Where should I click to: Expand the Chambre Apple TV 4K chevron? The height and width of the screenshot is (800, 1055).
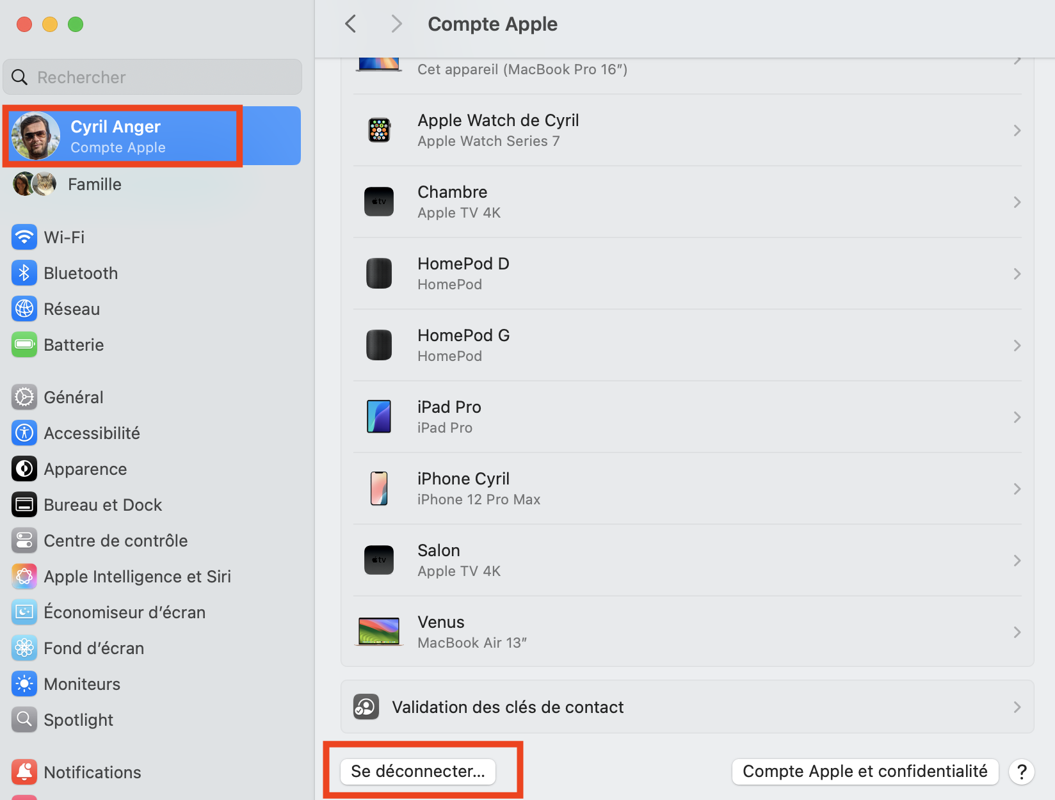(1017, 202)
